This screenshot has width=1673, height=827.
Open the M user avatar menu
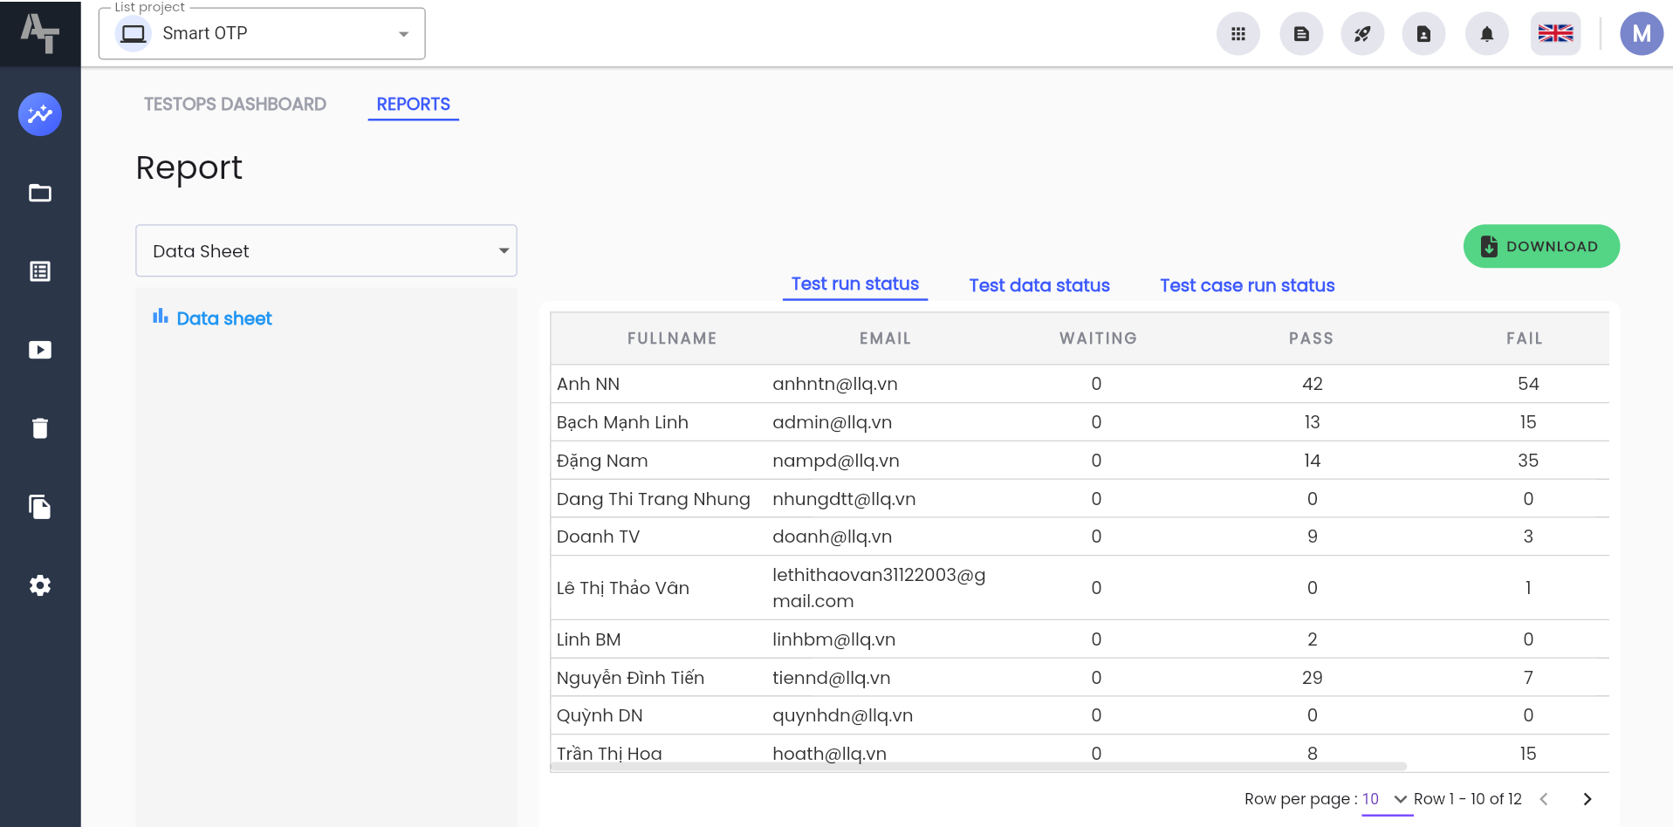tap(1642, 34)
